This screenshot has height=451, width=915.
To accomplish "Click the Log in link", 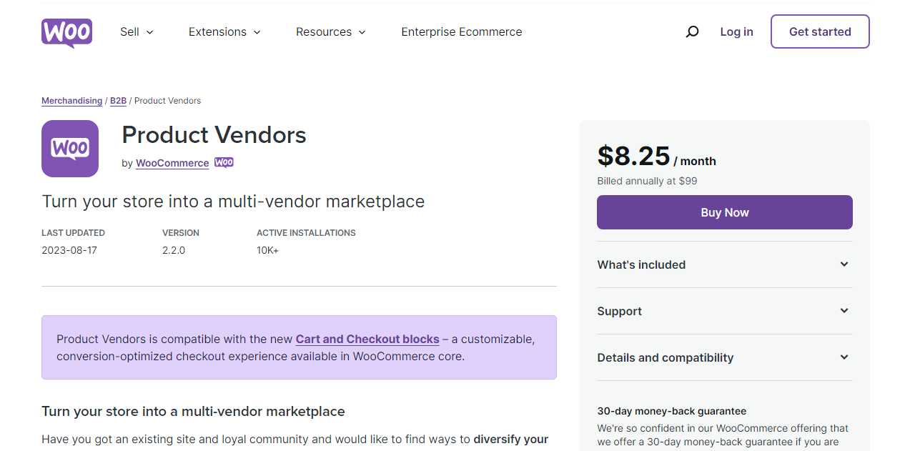I will click(x=736, y=31).
